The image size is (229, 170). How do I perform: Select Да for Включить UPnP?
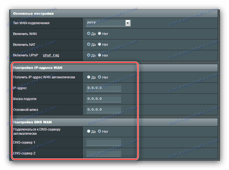click(88, 55)
